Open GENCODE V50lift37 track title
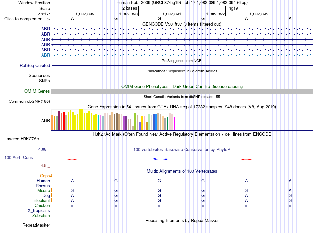The height and width of the screenshot is (233, 313). [x=182, y=24]
